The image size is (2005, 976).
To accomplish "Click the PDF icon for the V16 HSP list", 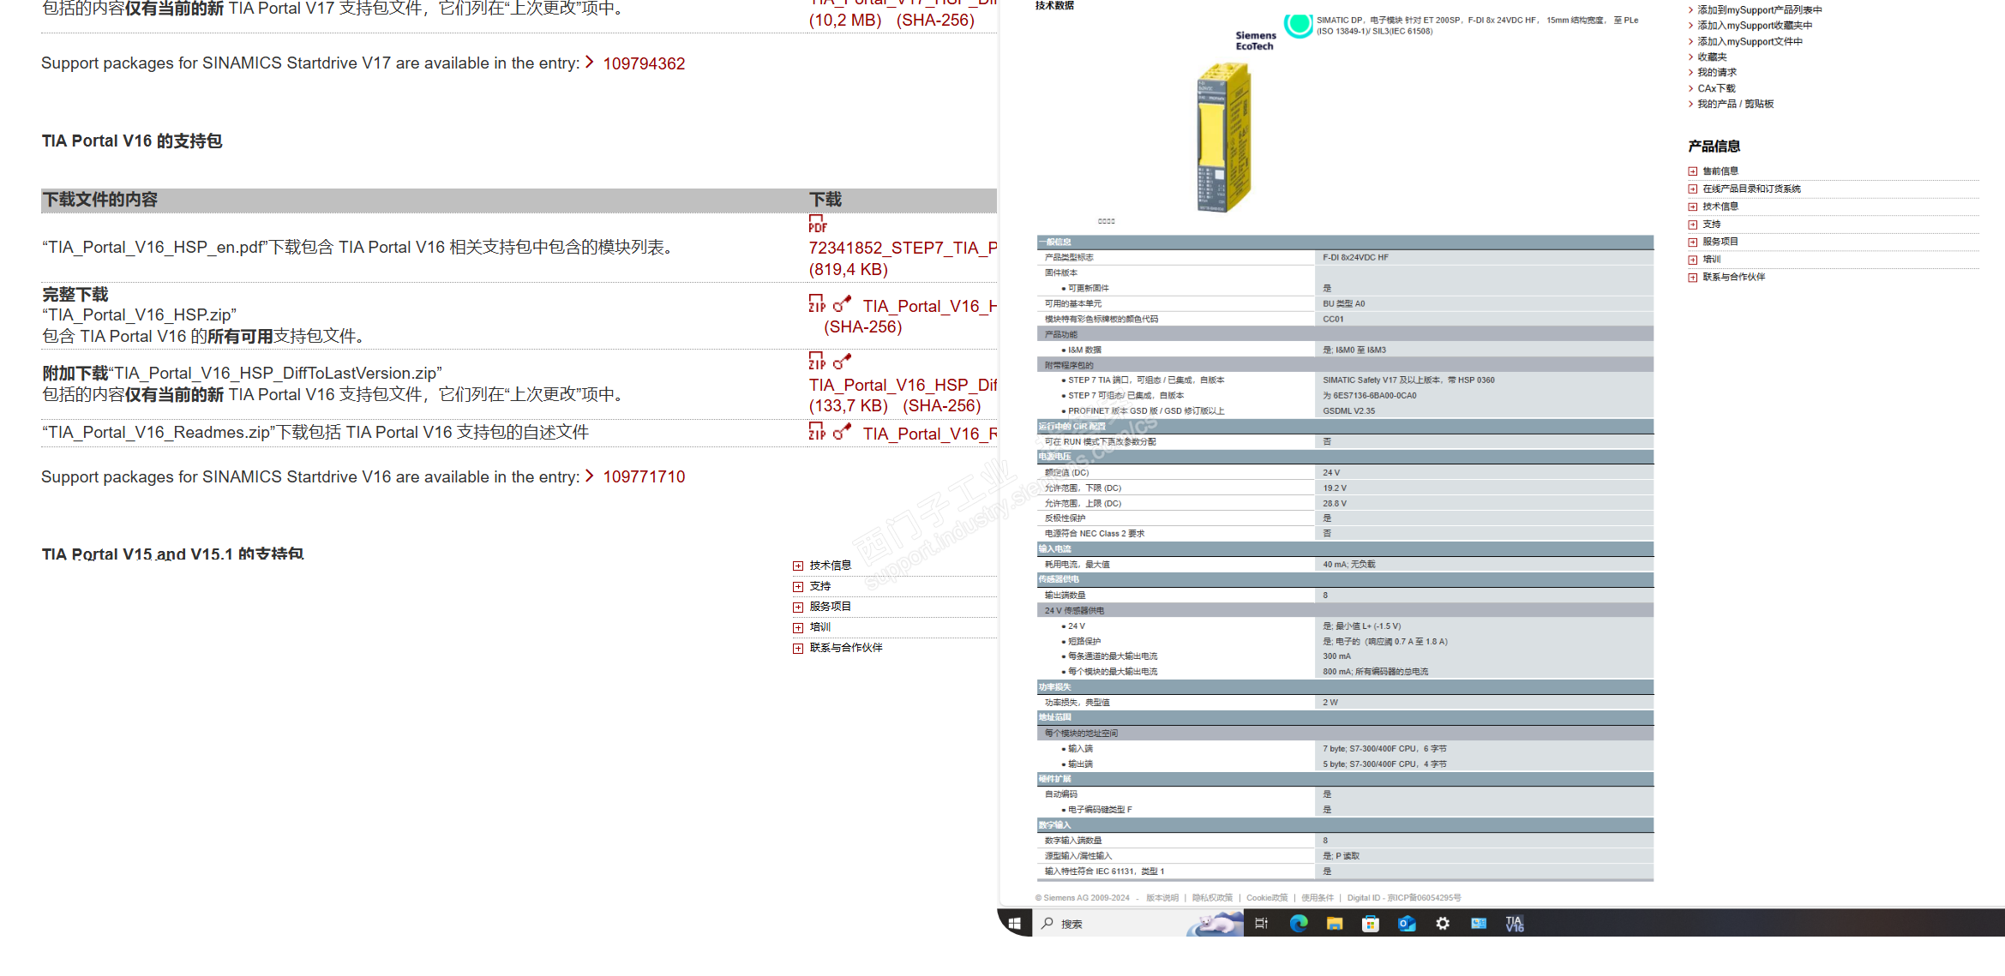I will point(817,225).
